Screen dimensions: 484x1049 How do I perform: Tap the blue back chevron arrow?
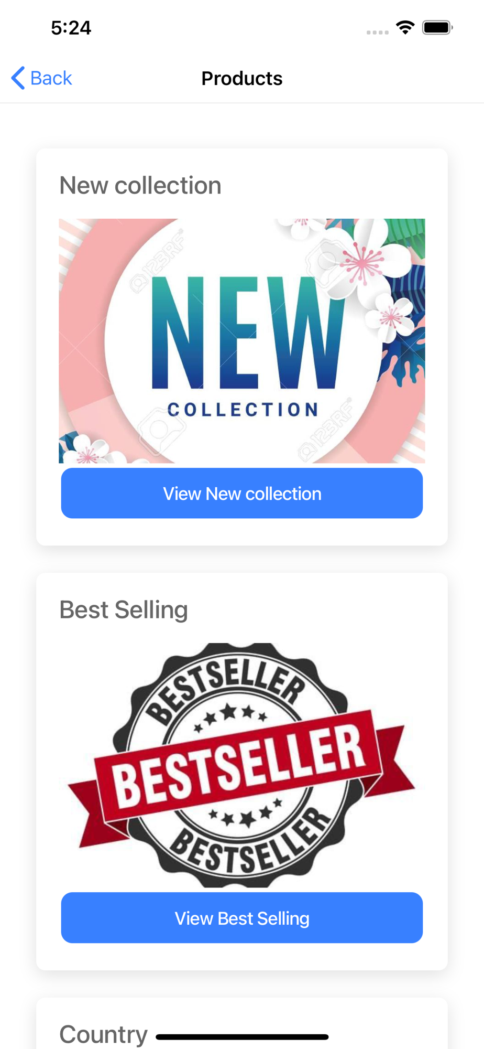tap(18, 78)
